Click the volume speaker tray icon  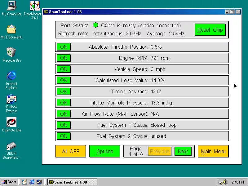coord(224,182)
